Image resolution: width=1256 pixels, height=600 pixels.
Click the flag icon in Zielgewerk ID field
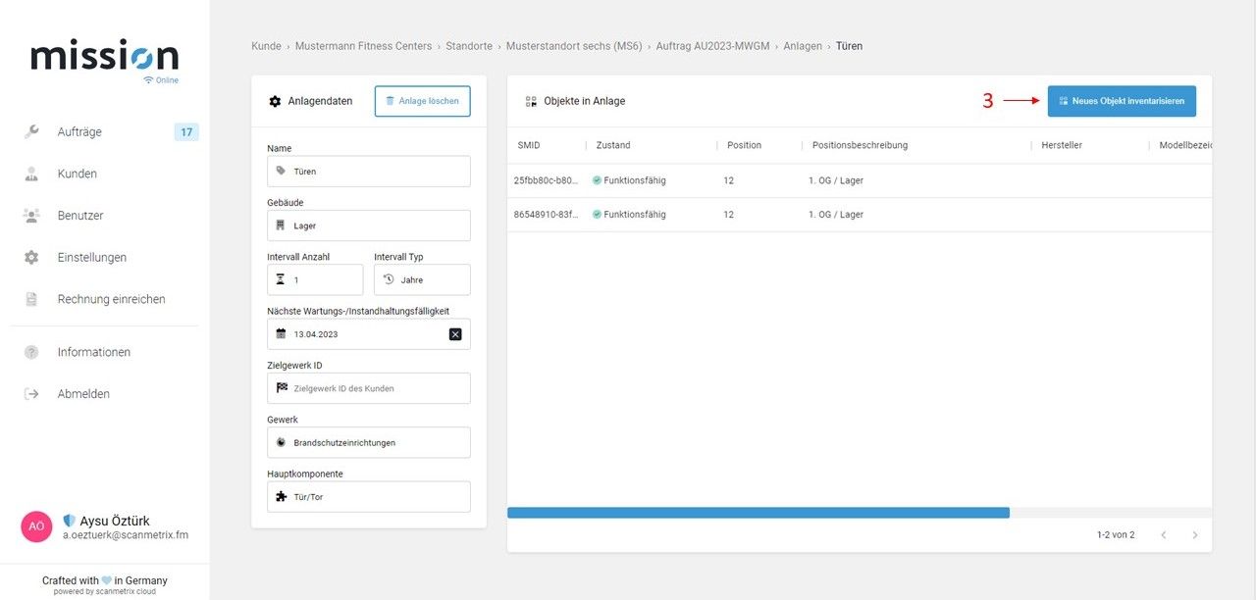pyautogui.click(x=281, y=388)
